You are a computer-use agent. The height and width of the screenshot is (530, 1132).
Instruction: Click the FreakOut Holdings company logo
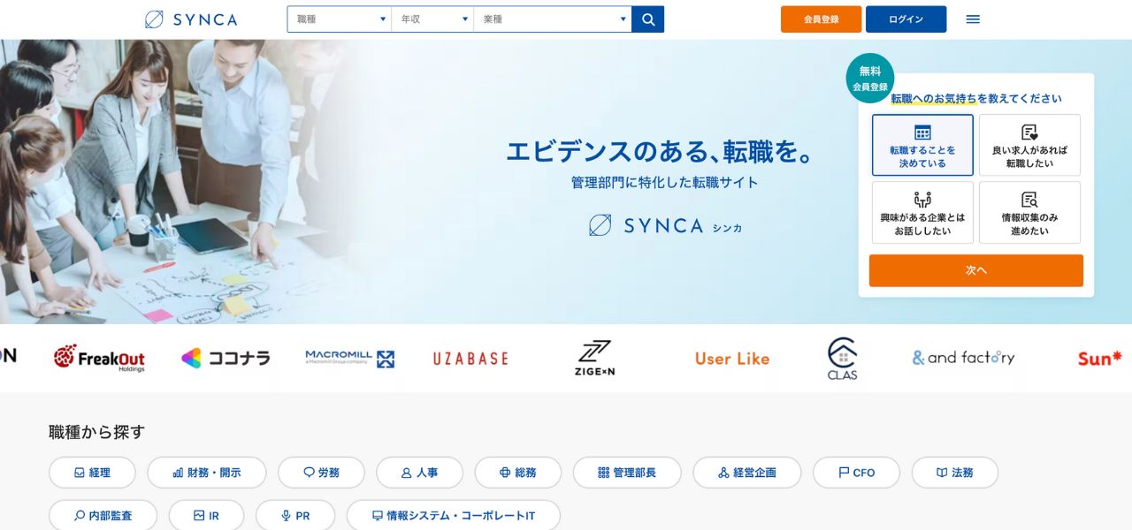click(99, 358)
